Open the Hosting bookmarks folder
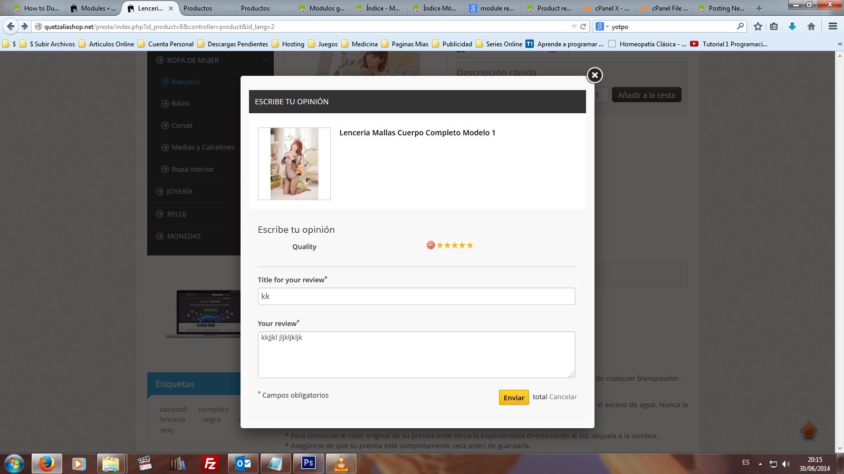844x474 pixels. 288,44
